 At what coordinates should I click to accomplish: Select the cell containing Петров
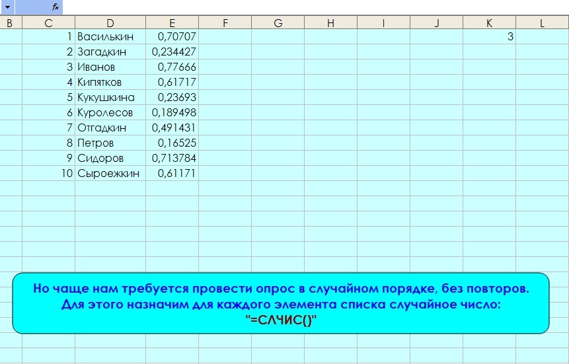[110, 143]
